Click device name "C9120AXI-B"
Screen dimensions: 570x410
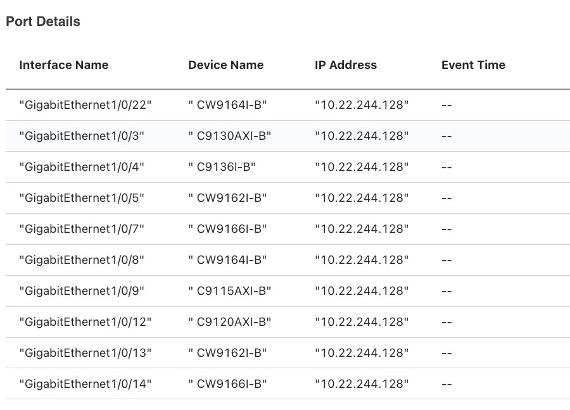(230, 322)
